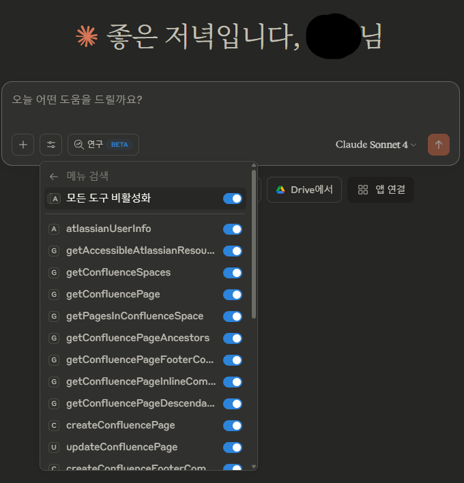Screen dimensions: 464x483
Task: Toggle the createConfluencePage switch
Action: pos(233,426)
